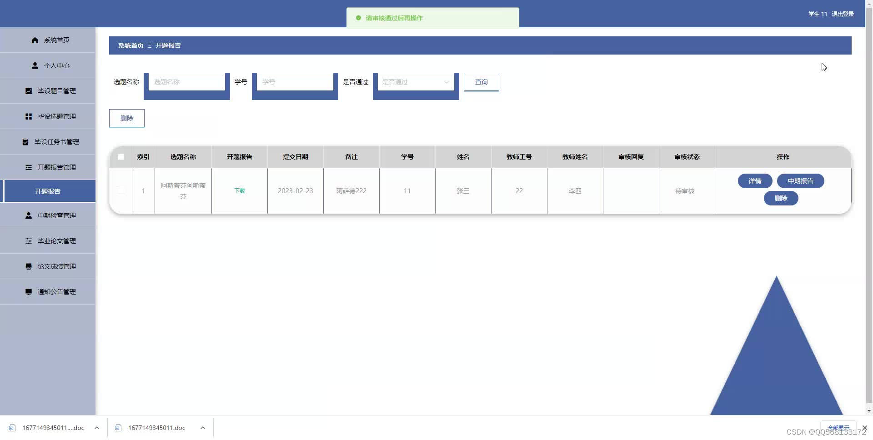Click the home icon beside 系统首页

[x=35, y=40]
